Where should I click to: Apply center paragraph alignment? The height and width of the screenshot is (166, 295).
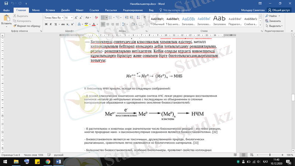pos(108,24)
